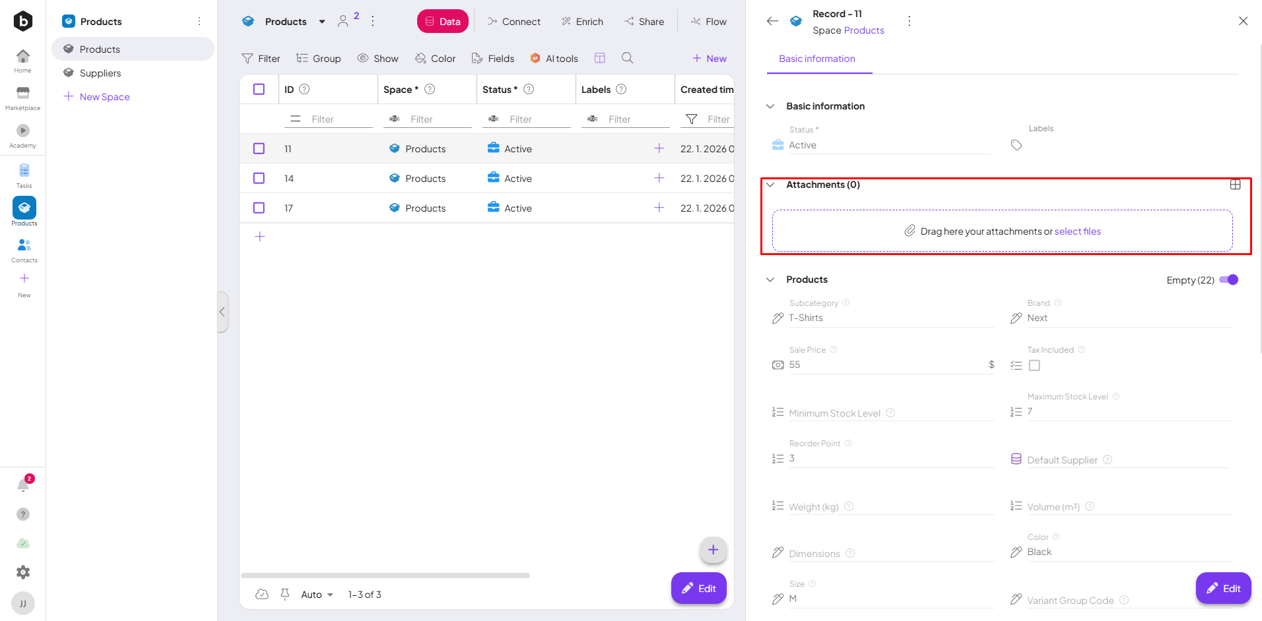The width and height of the screenshot is (1262, 621).
Task: Click the select files link
Action: 1077,231
